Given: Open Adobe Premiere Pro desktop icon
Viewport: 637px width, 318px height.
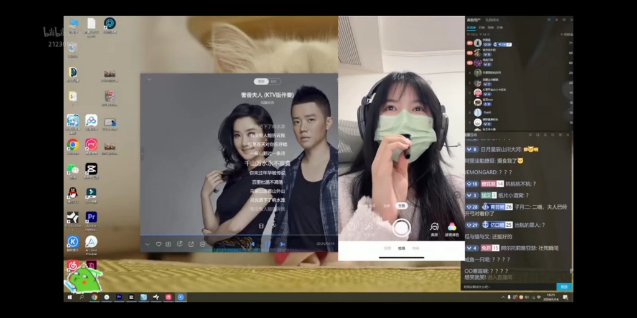Looking at the screenshot, I should point(91,220).
